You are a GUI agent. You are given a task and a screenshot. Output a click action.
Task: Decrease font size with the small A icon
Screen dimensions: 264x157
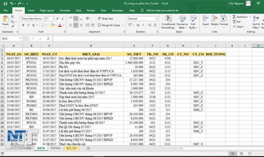[x=63, y=18]
